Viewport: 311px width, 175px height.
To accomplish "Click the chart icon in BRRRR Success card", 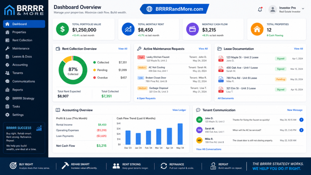I will 39,129.
